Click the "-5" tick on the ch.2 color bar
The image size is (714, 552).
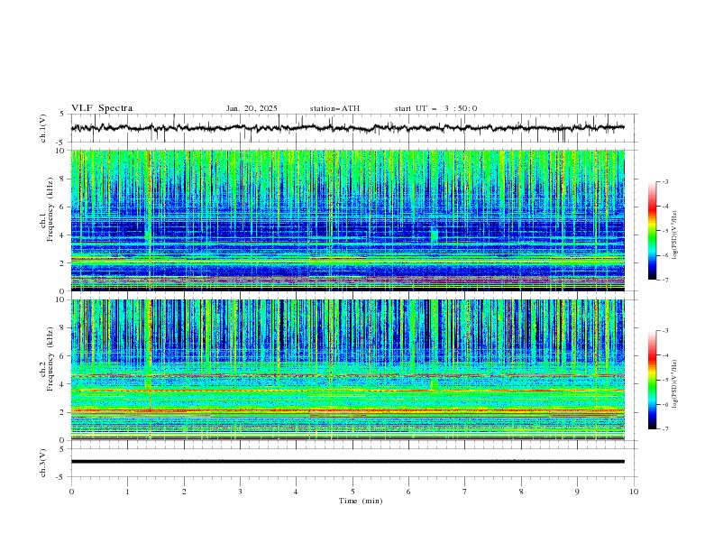tap(665, 380)
